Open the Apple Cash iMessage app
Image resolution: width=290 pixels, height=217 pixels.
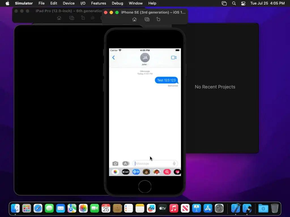click(125, 172)
